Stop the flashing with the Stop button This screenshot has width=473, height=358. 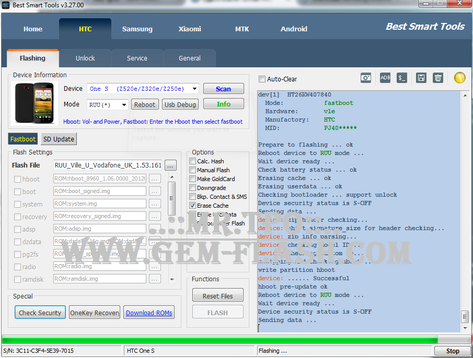452,351
